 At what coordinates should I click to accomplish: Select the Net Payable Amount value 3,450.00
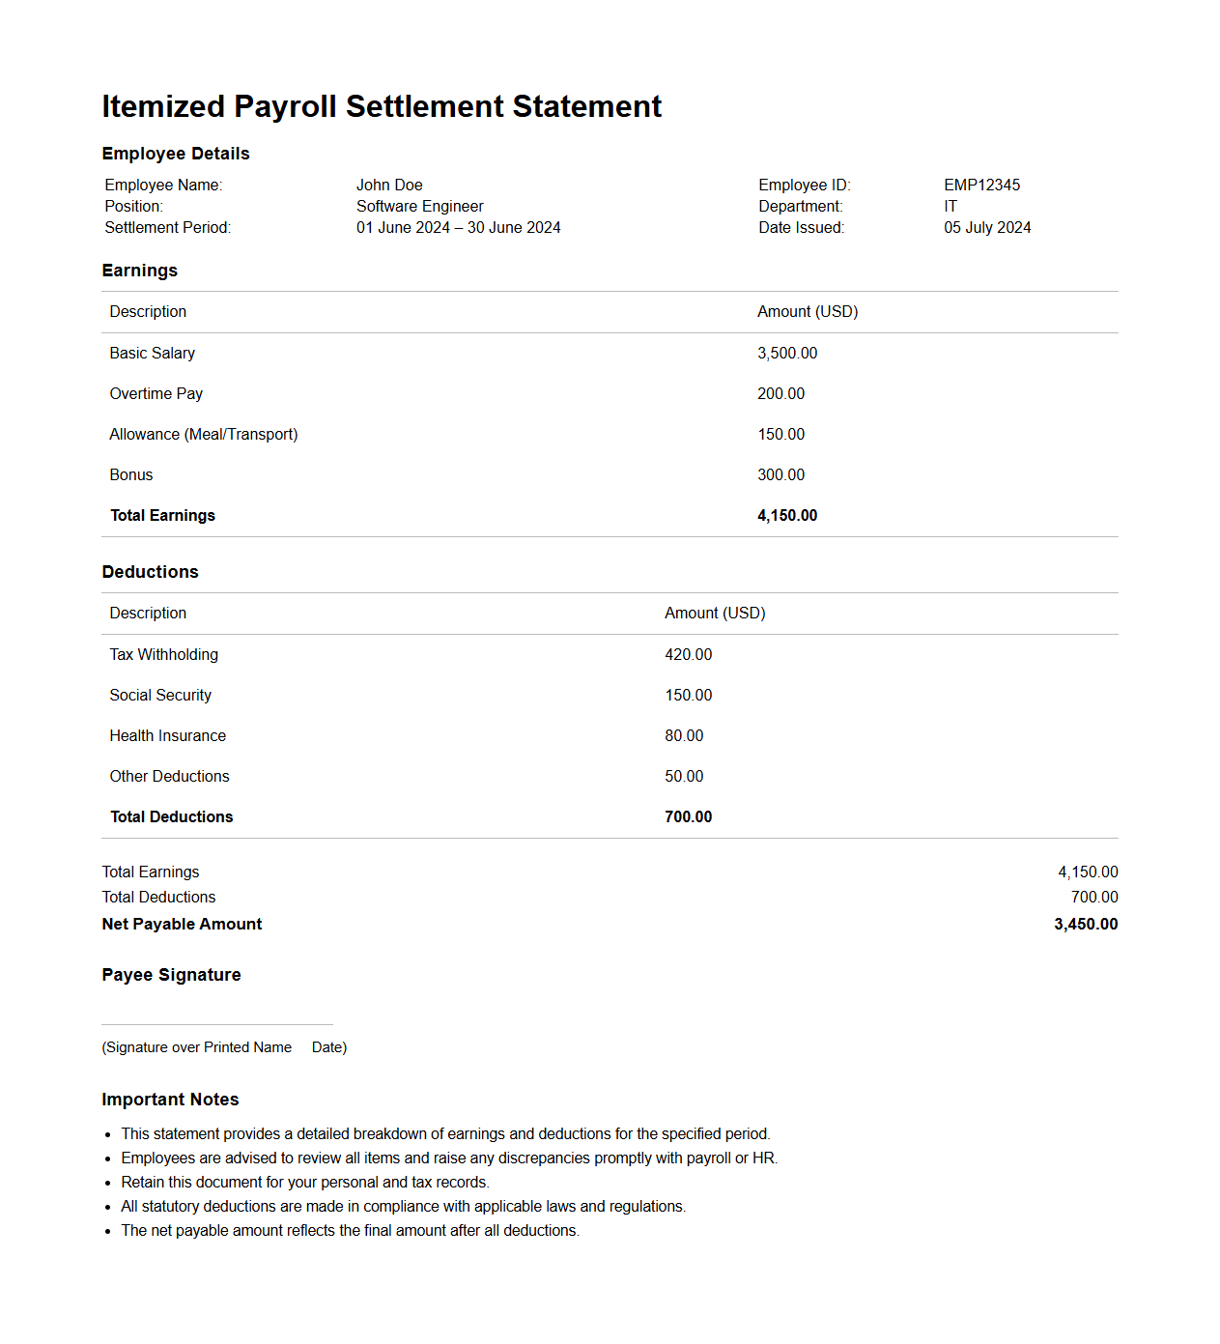(x=1086, y=924)
